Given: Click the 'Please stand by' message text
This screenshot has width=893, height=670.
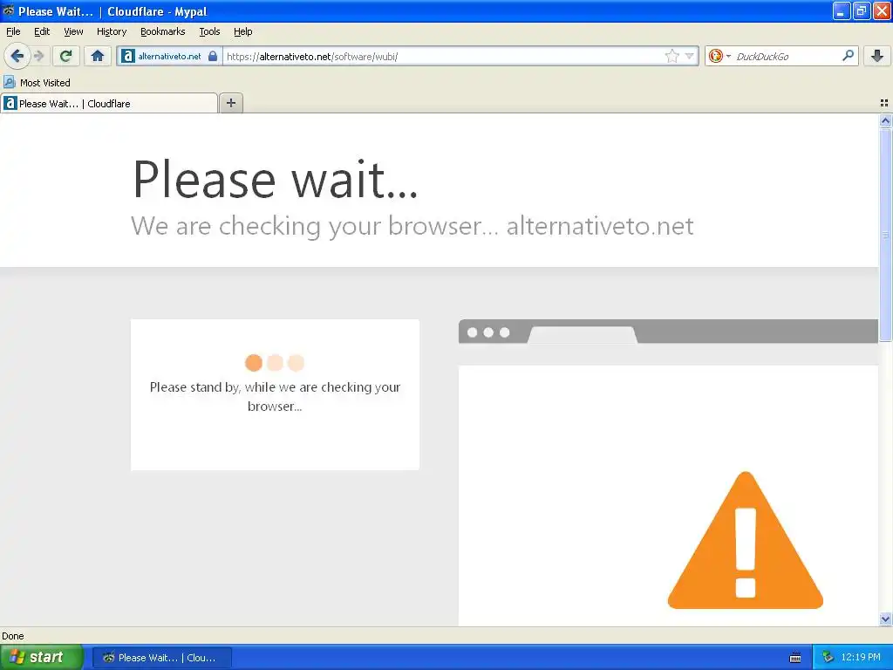Looking at the screenshot, I should click(x=275, y=397).
